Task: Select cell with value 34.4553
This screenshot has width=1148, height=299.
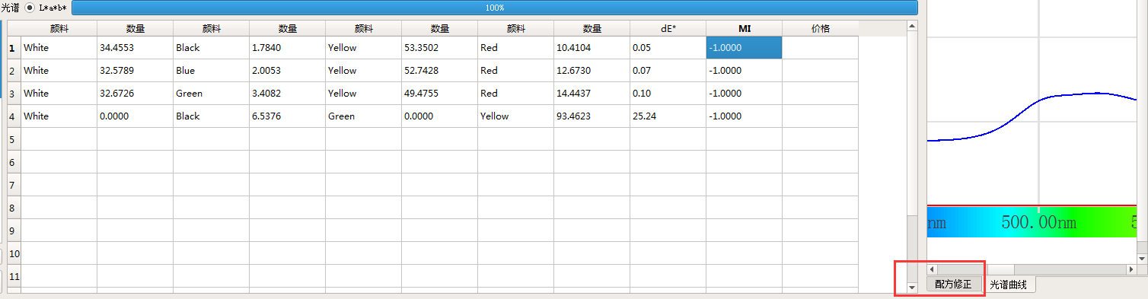Action: (135, 48)
